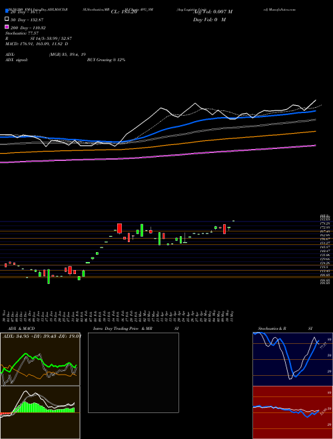
Task: Click the 'BUY Growing @ 12%' signal text
Action: pyautogui.click(x=106, y=60)
